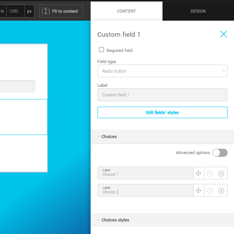Close the Custom field 1 panel
This screenshot has height=234, width=234.
pos(224,34)
